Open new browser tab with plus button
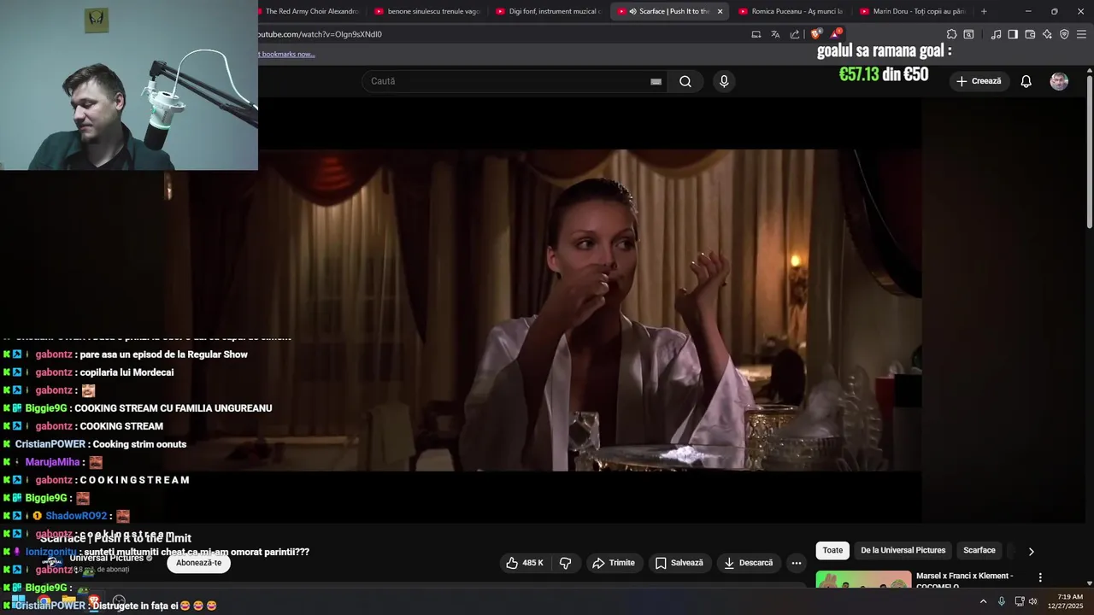 tap(984, 11)
